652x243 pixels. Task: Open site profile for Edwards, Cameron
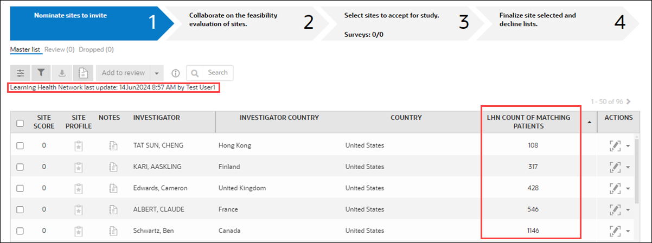(x=79, y=188)
